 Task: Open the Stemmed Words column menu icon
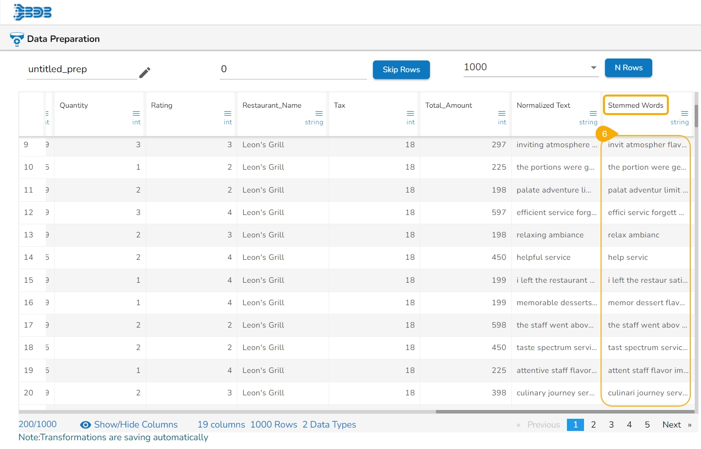tap(684, 113)
